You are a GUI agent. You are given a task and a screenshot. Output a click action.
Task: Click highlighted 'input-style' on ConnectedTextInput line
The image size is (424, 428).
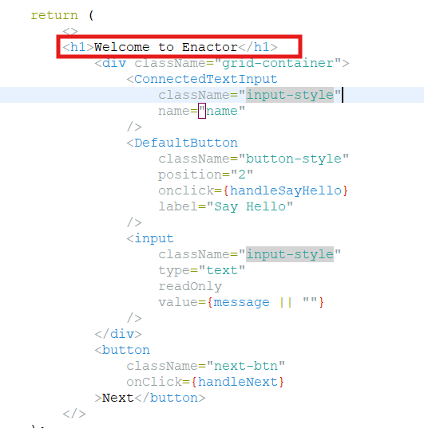tap(290, 95)
